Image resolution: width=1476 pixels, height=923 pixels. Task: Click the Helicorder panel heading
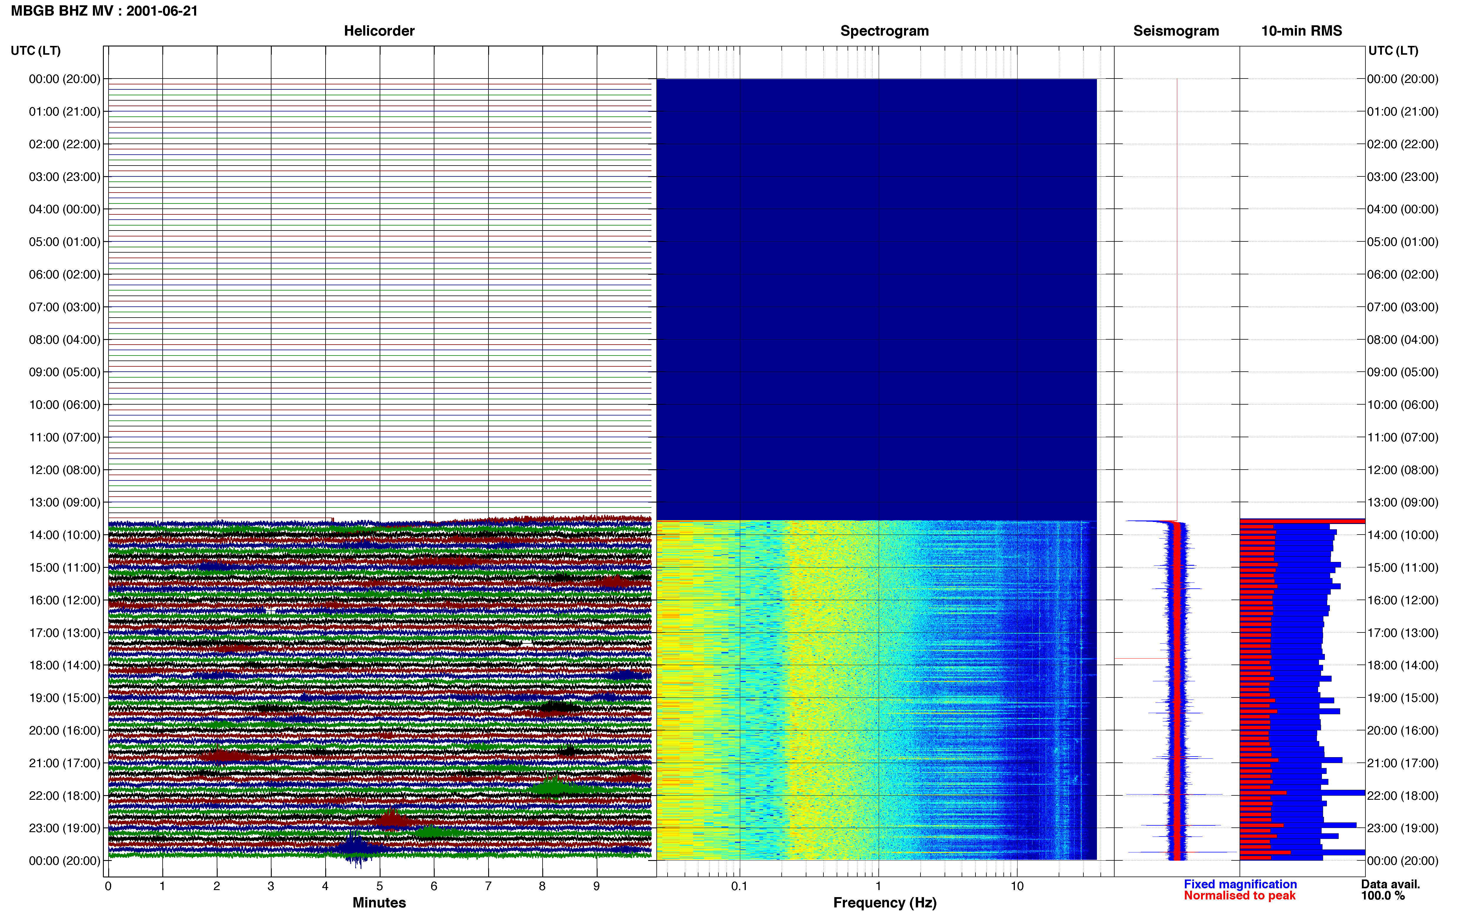click(x=379, y=31)
